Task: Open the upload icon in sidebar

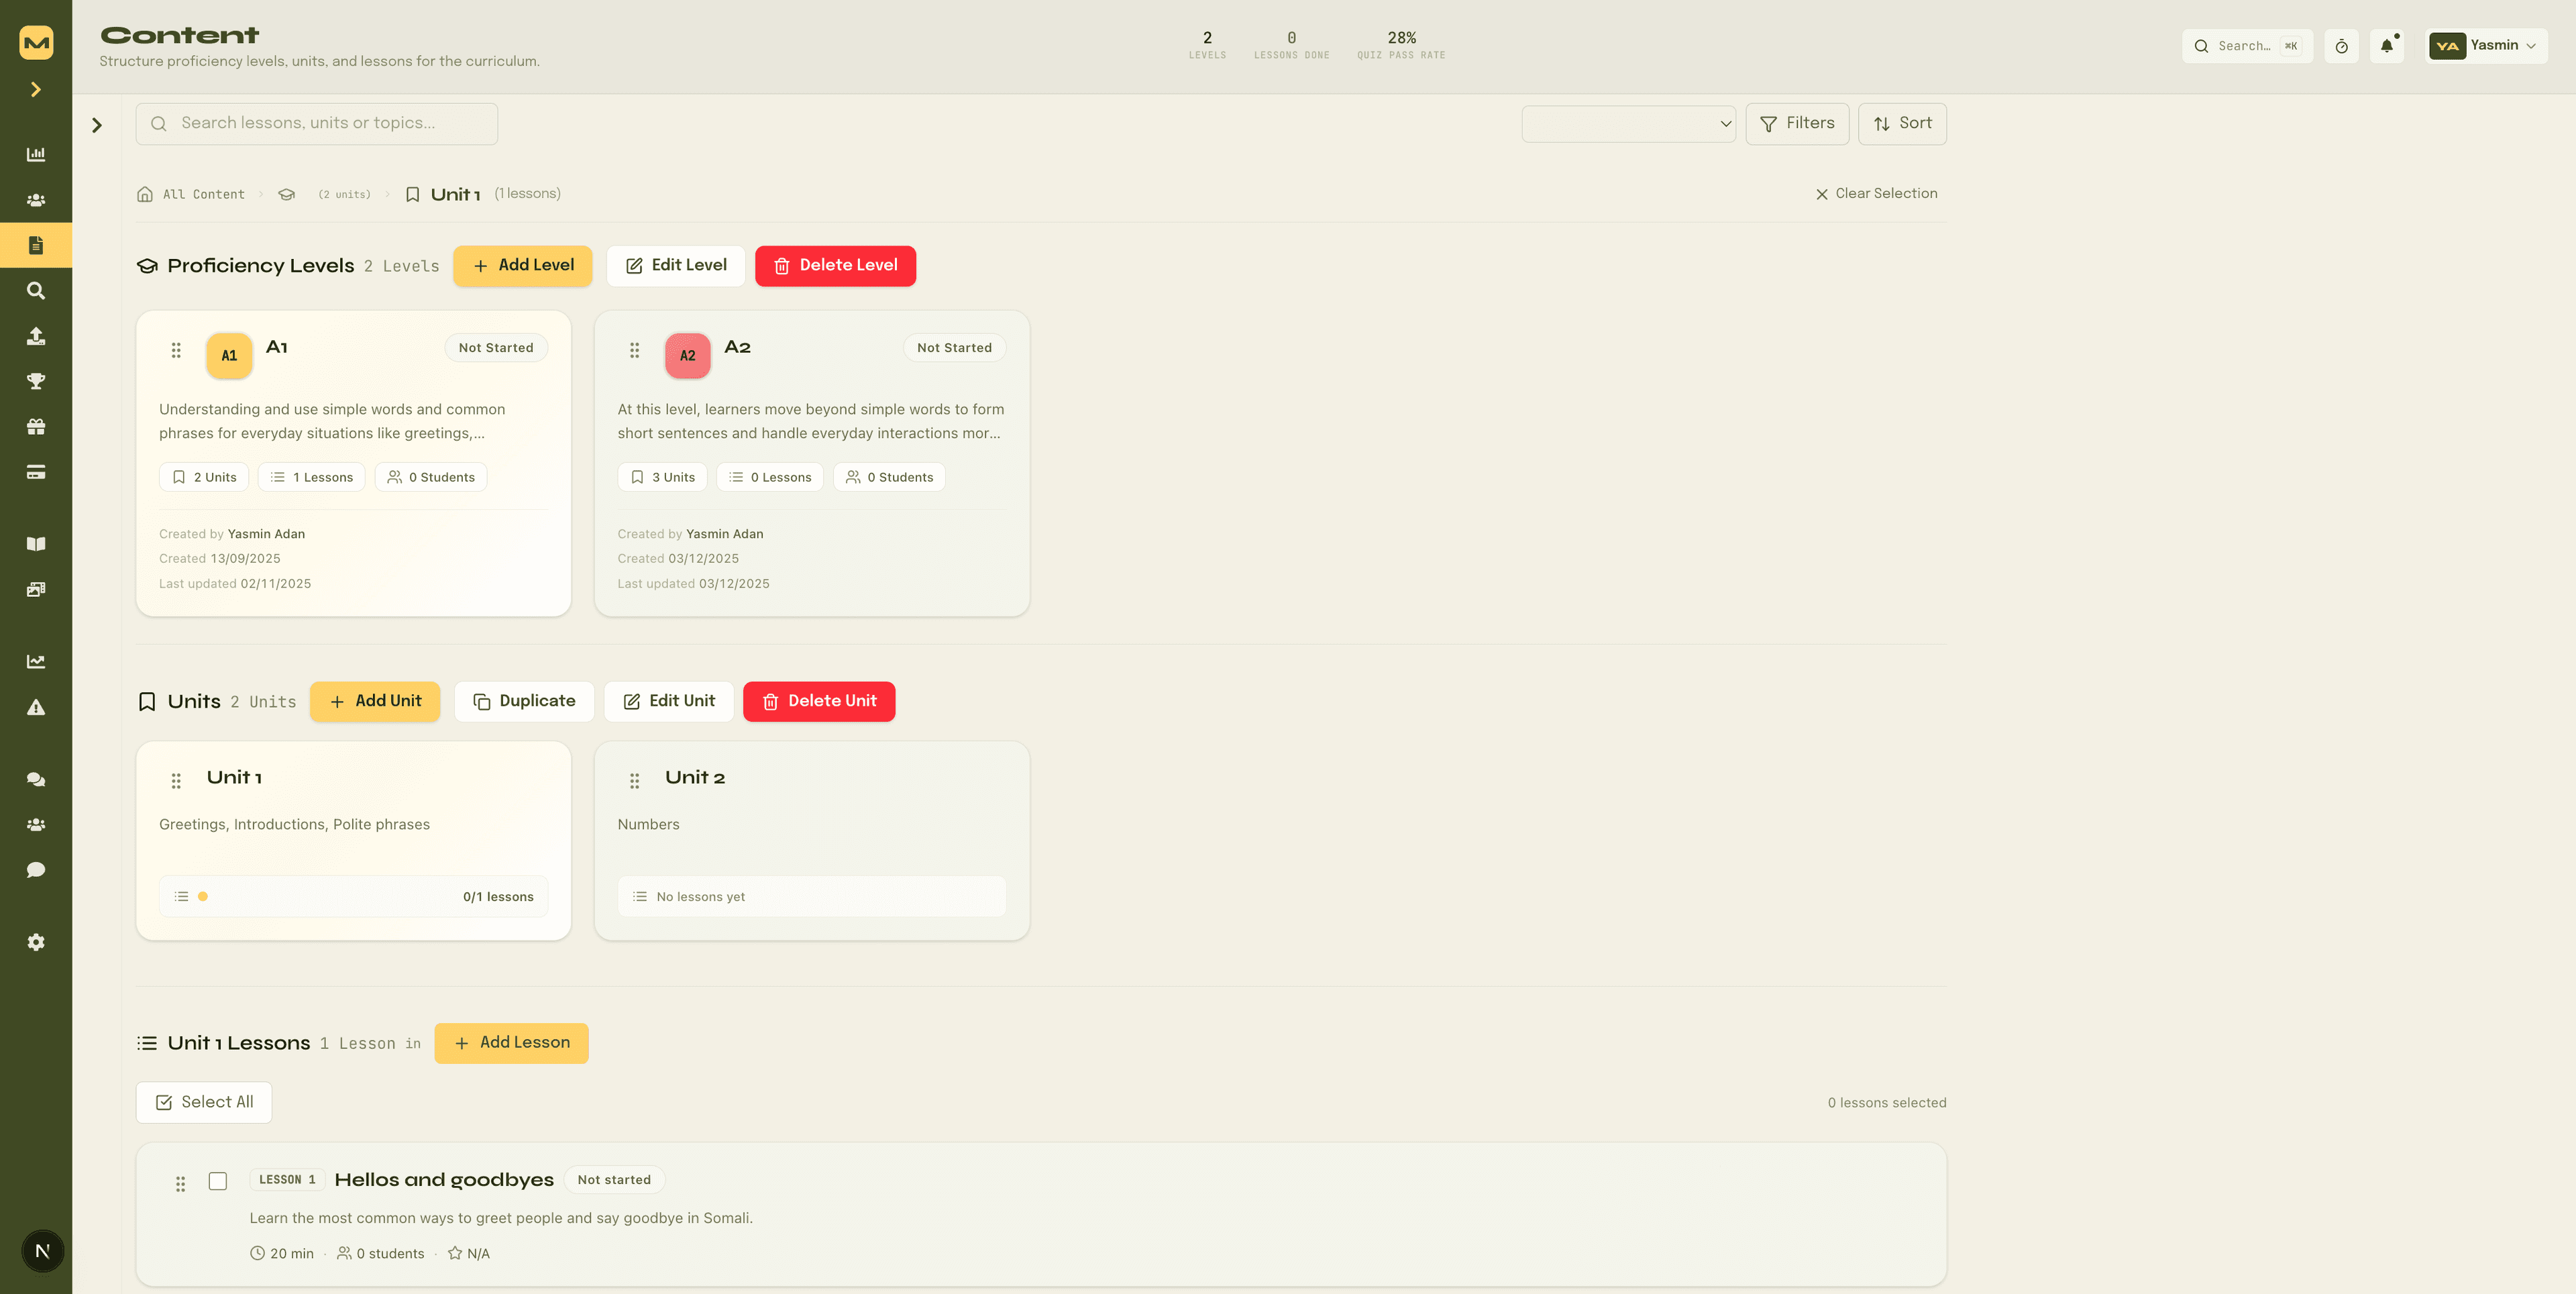Action: click(x=36, y=336)
